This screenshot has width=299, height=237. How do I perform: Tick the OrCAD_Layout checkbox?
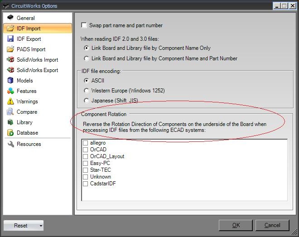point(85,156)
